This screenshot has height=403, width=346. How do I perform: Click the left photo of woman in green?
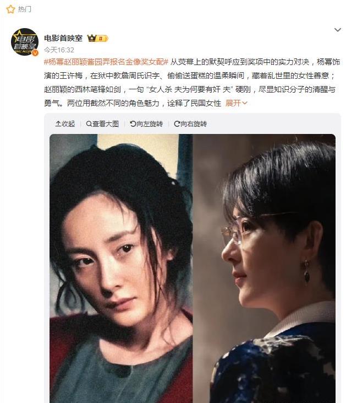[x=121, y=268]
